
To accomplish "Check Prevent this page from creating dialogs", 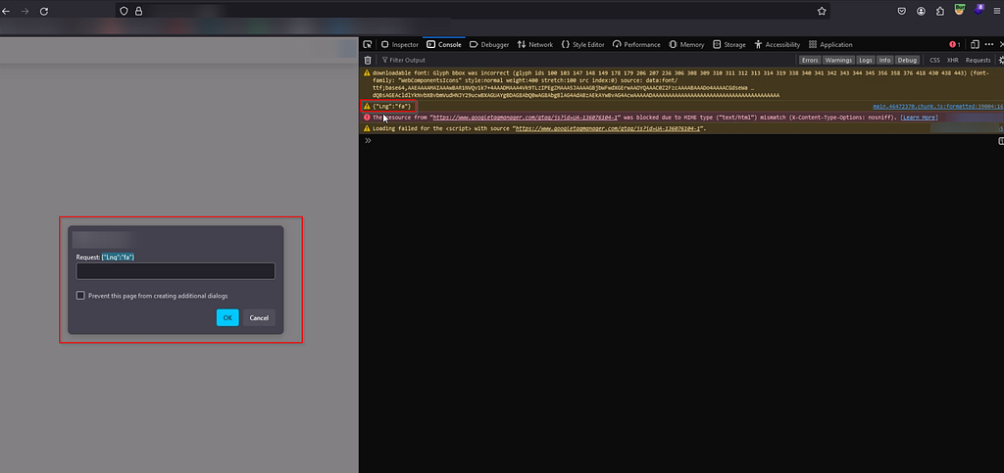I will (80, 296).
